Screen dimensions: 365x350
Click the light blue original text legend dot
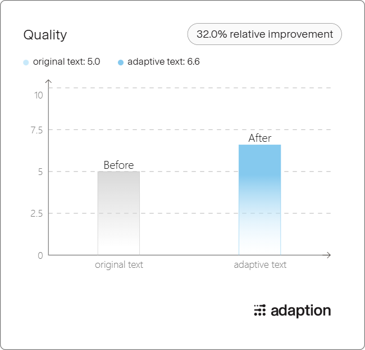pos(26,62)
